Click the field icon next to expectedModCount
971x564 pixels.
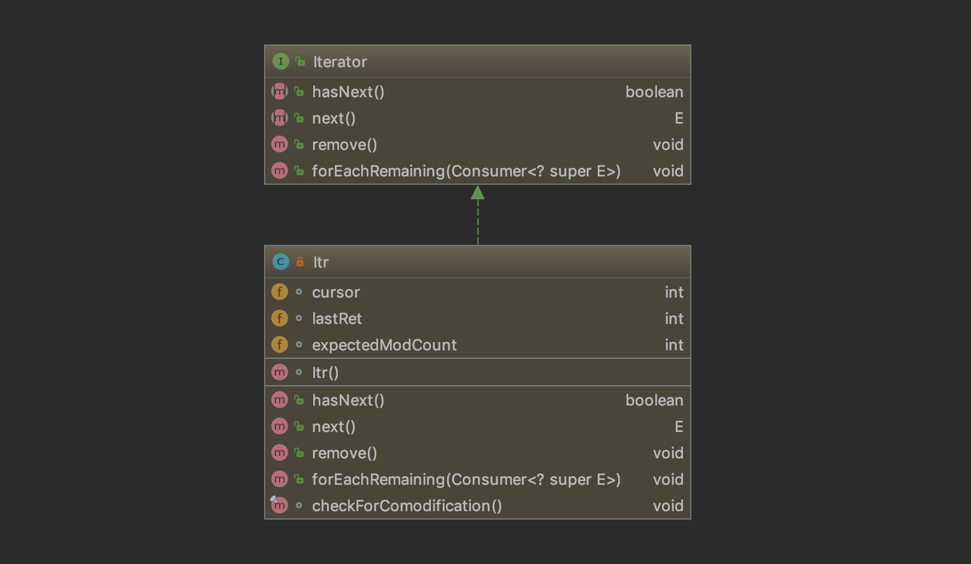(280, 344)
